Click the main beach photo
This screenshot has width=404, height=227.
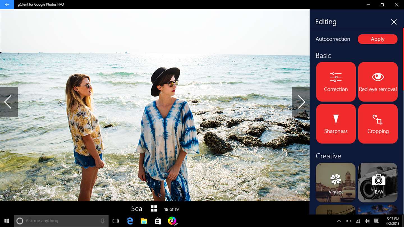point(155,105)
